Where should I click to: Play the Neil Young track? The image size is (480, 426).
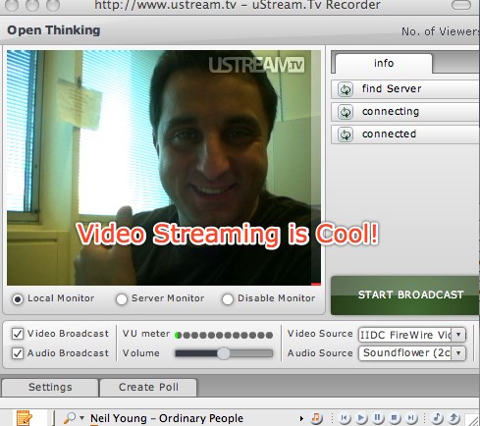(361, 418)
